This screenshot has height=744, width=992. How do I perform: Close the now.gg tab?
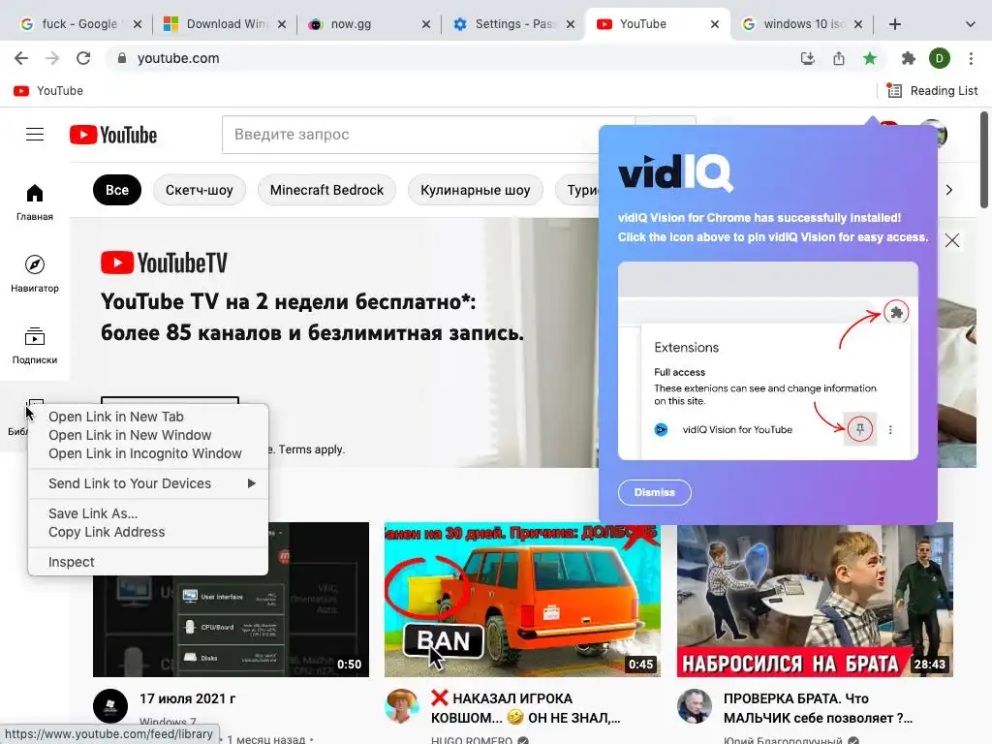(x=426, y=24)
